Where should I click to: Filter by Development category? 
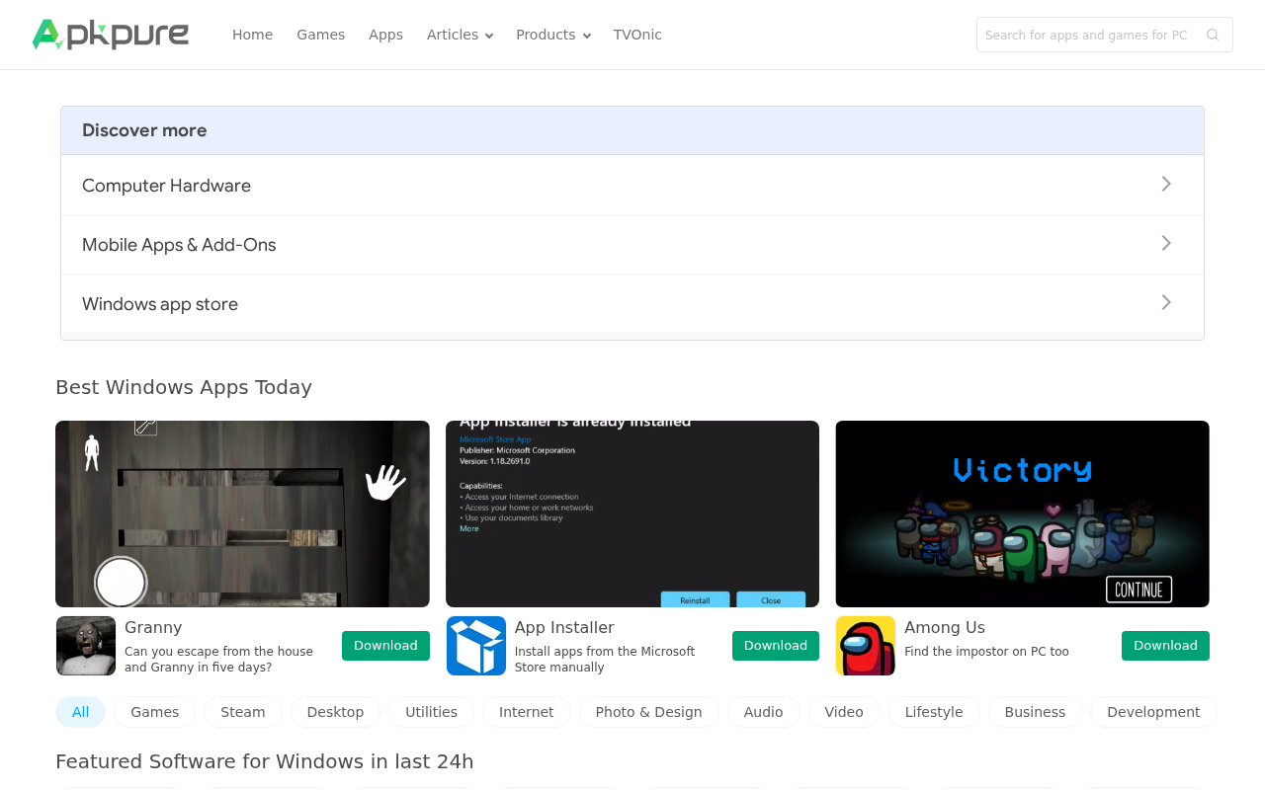[1153, 712]
